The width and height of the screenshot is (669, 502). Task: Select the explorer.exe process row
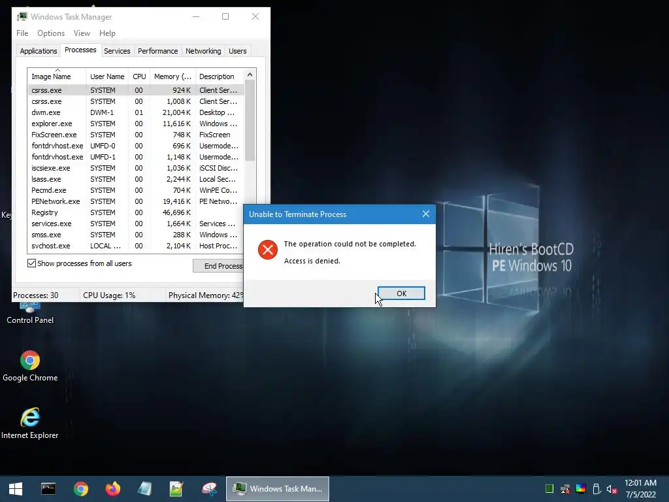136,124
